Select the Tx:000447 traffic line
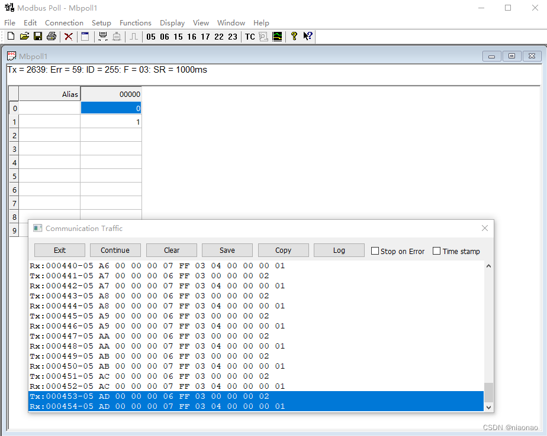The height and width of the screenshot is (436, 547). point(256,336)
